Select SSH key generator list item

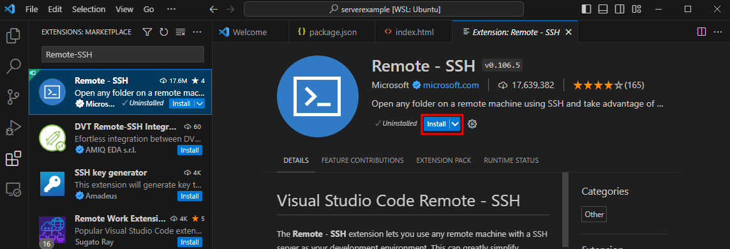pos(120,185)
